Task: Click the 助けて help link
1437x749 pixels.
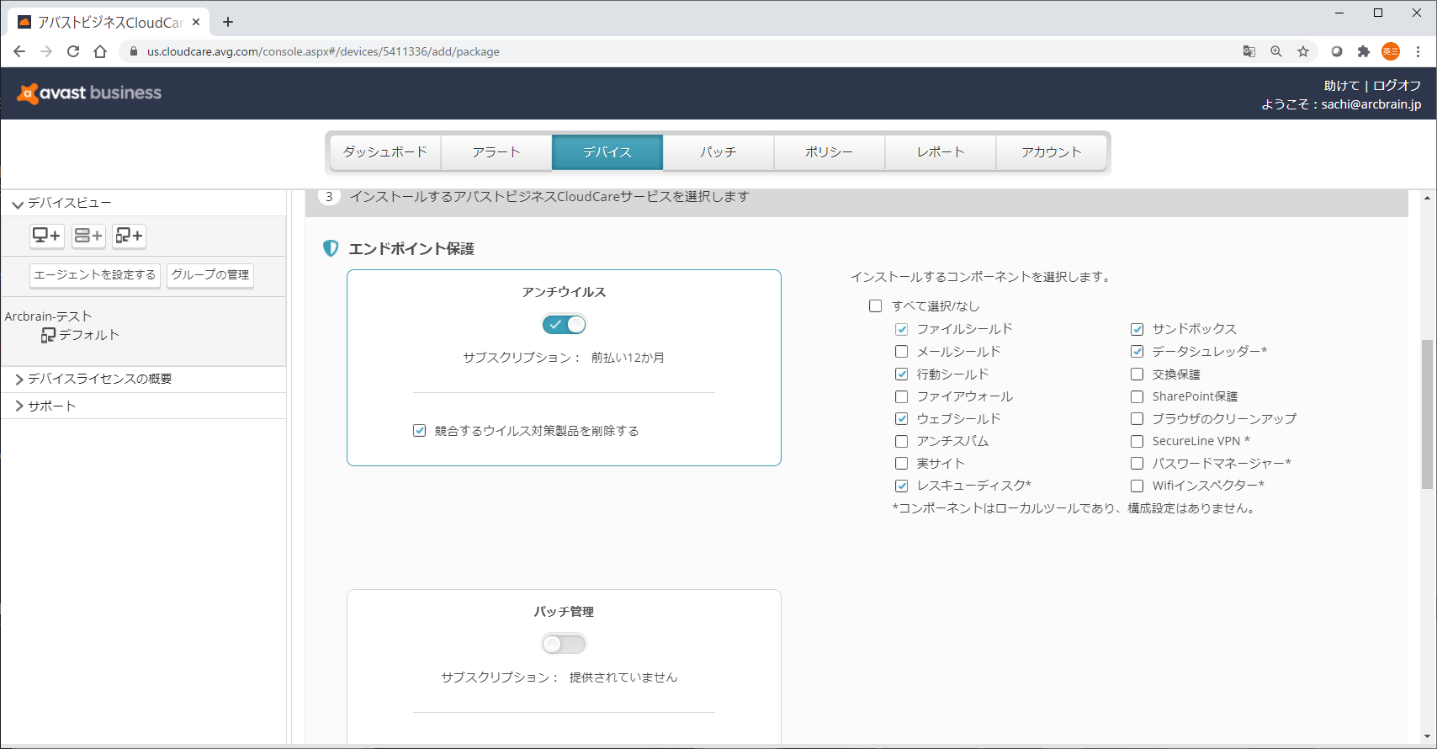Action: tap(1342, 86)
